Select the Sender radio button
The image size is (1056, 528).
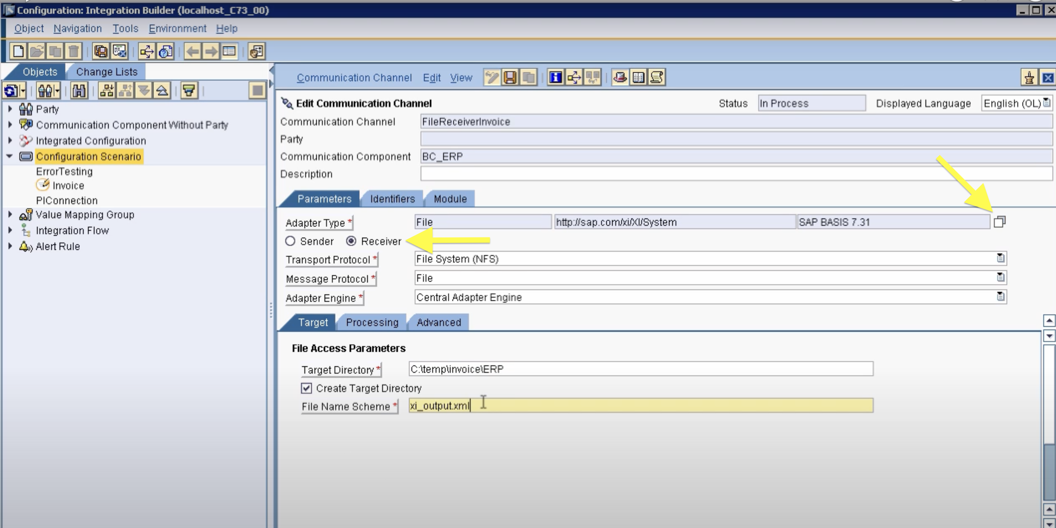pyautogui.click(x=290, y=241)
